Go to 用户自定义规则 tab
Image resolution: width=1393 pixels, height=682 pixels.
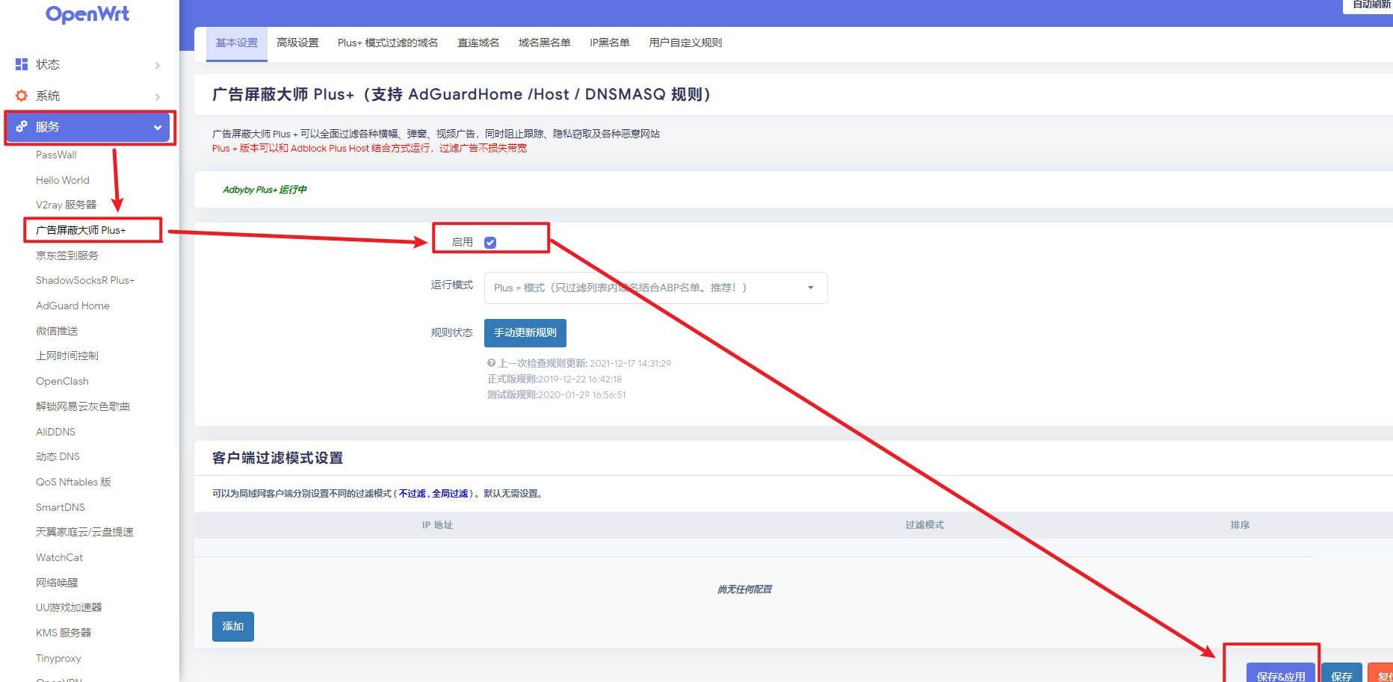pyautogui.click(x=685, y=43)
